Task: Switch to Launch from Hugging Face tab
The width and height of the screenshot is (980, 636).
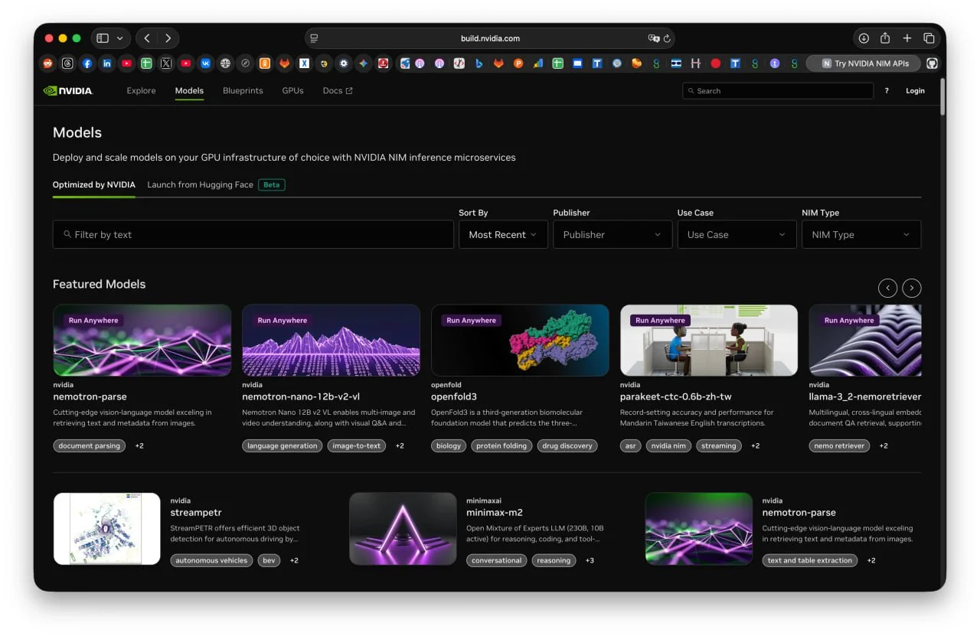Action: coord(200,184)
